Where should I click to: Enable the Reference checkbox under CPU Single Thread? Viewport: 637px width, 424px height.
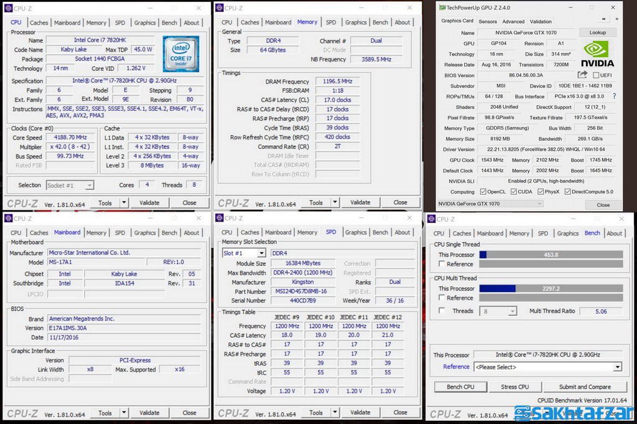440,264
